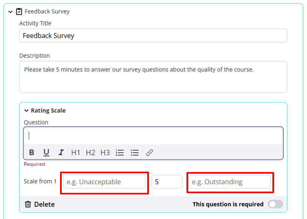Apply bold formatting in question editor
Viewport: 307px width, 219px height.
[x=32, y=153]
